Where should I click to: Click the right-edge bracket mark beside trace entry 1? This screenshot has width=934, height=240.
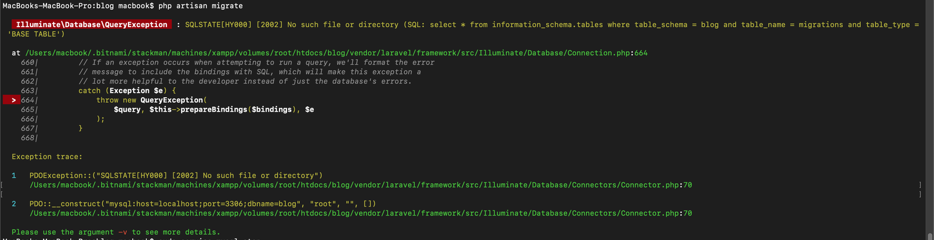(920, 185)
